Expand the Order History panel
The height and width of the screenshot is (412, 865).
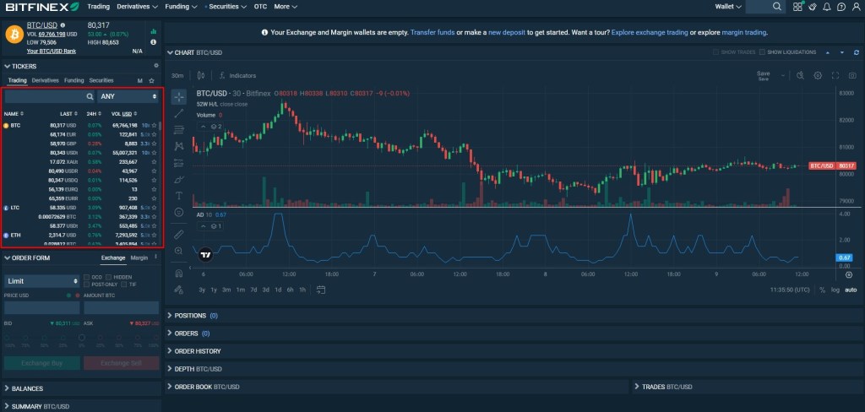[193, 351]
